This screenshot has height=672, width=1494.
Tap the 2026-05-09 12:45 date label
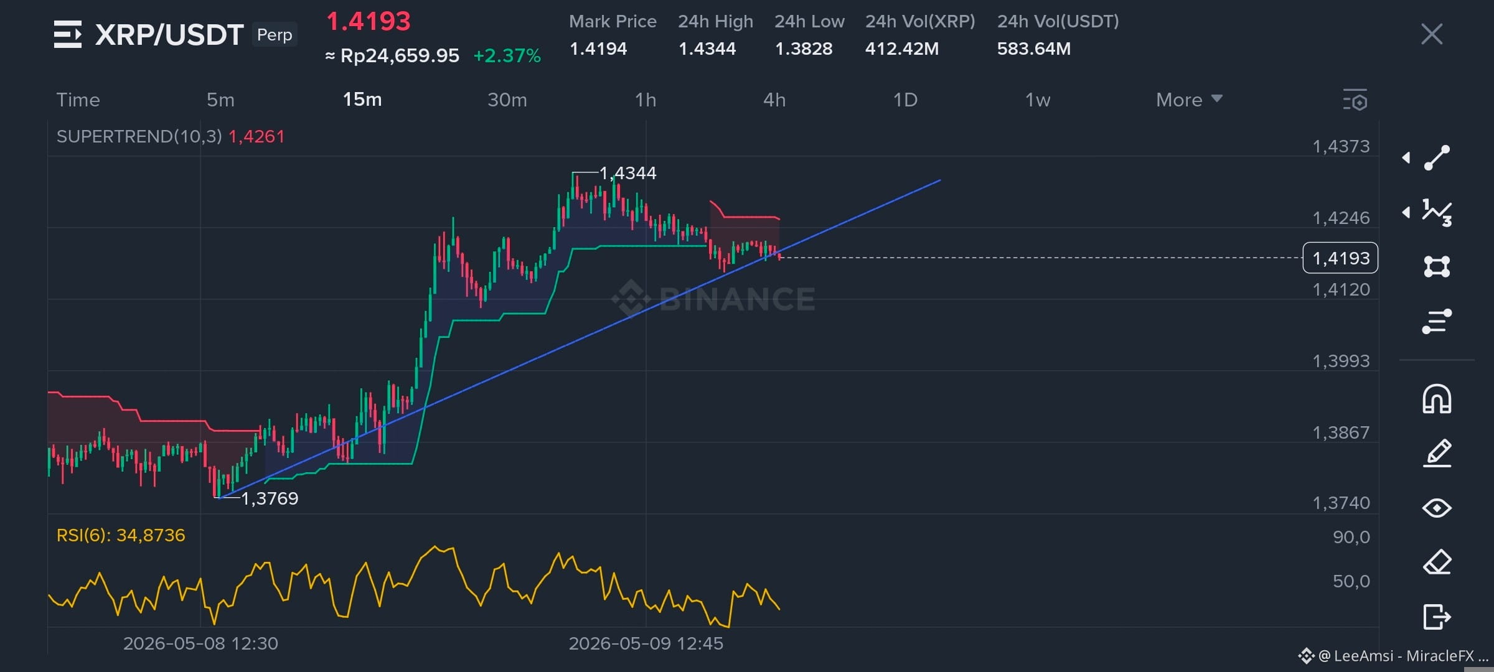(646, 643)
